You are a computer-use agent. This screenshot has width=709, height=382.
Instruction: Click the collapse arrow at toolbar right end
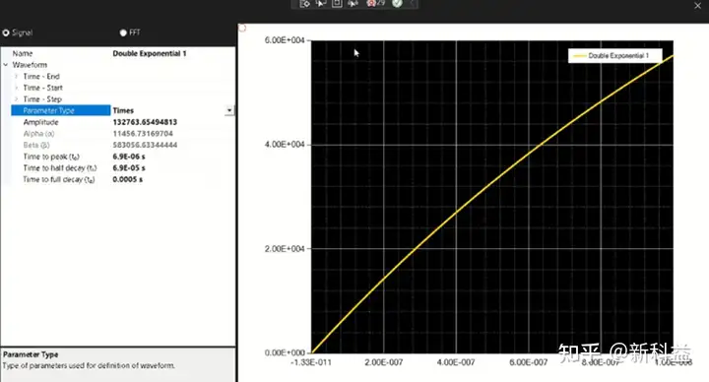(412, 3)
